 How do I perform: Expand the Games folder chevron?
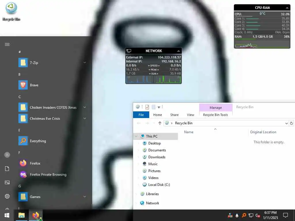(85, 197)
